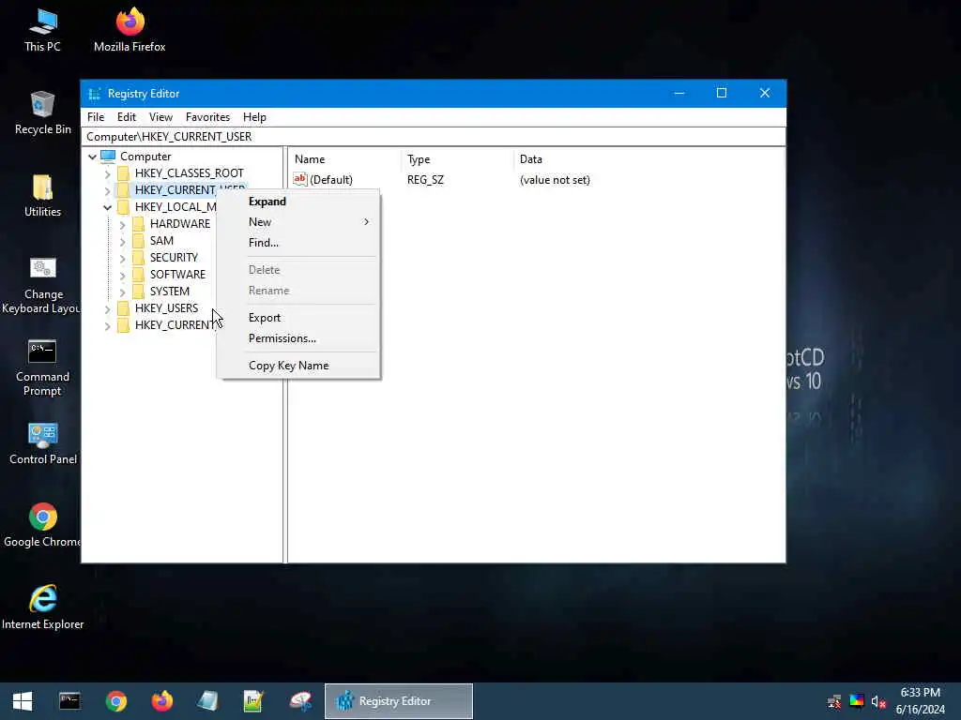Select the Computer root node icon

(x=108, y=157)
